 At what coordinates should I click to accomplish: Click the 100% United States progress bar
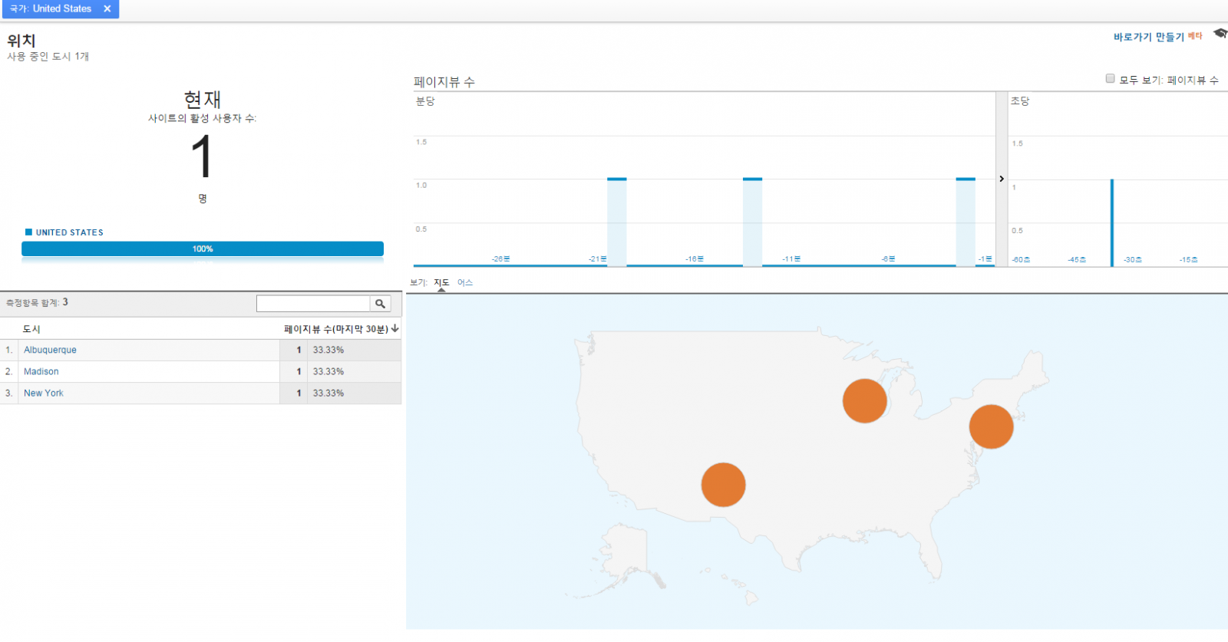coord(203,249)
